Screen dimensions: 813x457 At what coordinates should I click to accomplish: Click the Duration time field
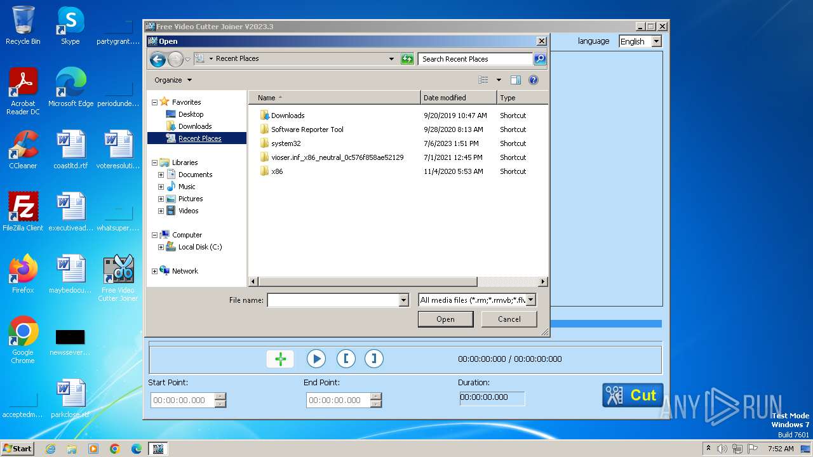pyautogui.click(x=492, y=399)
